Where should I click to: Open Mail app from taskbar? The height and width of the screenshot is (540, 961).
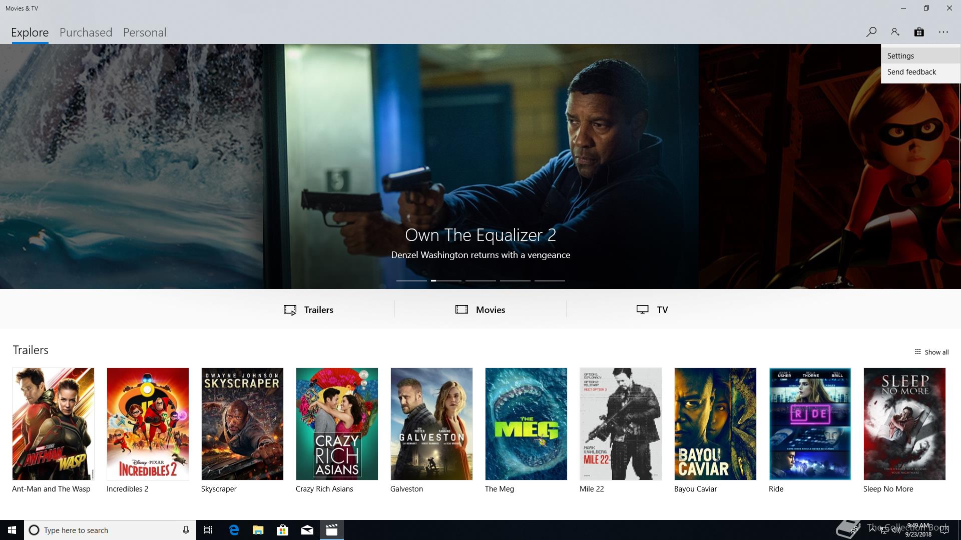pos(307,530)
